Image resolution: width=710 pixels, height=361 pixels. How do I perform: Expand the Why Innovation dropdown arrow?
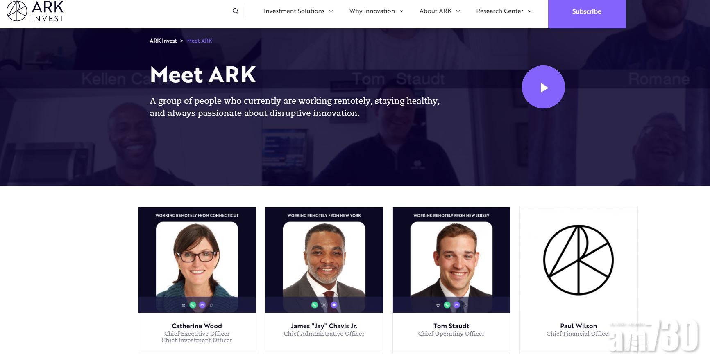coord(402,11)
